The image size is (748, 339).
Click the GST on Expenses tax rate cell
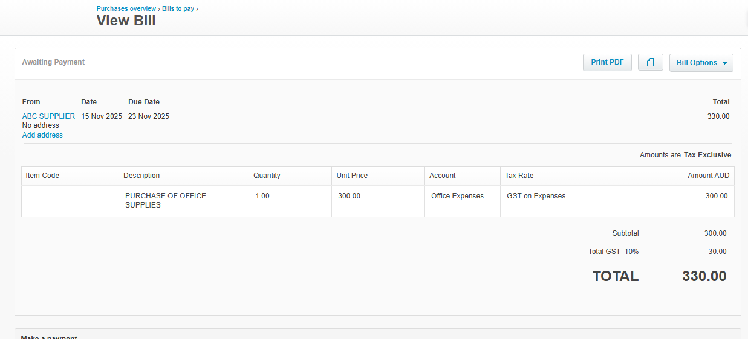tap(536, 196)
